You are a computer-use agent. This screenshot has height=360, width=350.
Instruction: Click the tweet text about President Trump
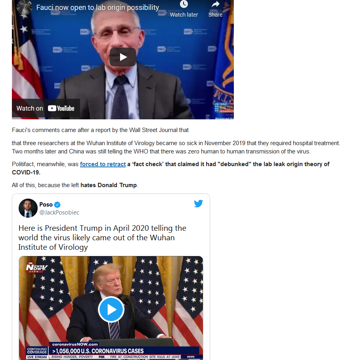[102, 237]
